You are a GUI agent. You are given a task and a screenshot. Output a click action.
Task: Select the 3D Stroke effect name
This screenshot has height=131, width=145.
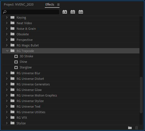pyautogui.click(x=26, y=56)
